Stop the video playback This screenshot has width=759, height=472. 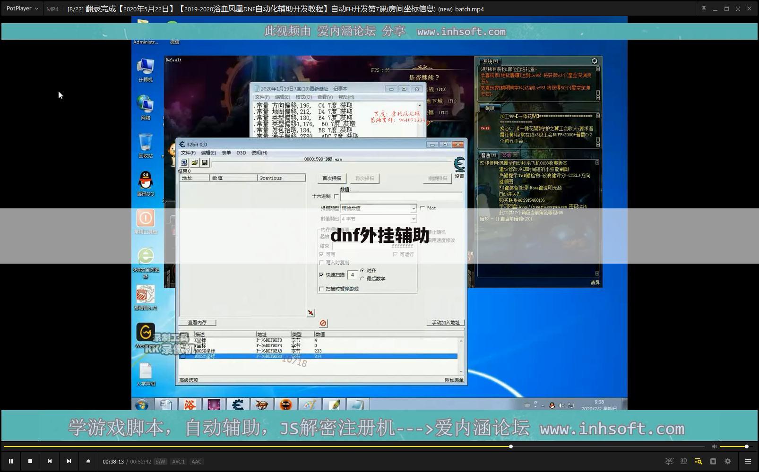pos(30,461)
